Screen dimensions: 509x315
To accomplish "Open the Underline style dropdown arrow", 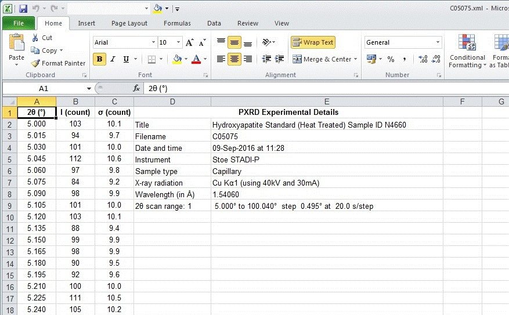I will (136, 59).
